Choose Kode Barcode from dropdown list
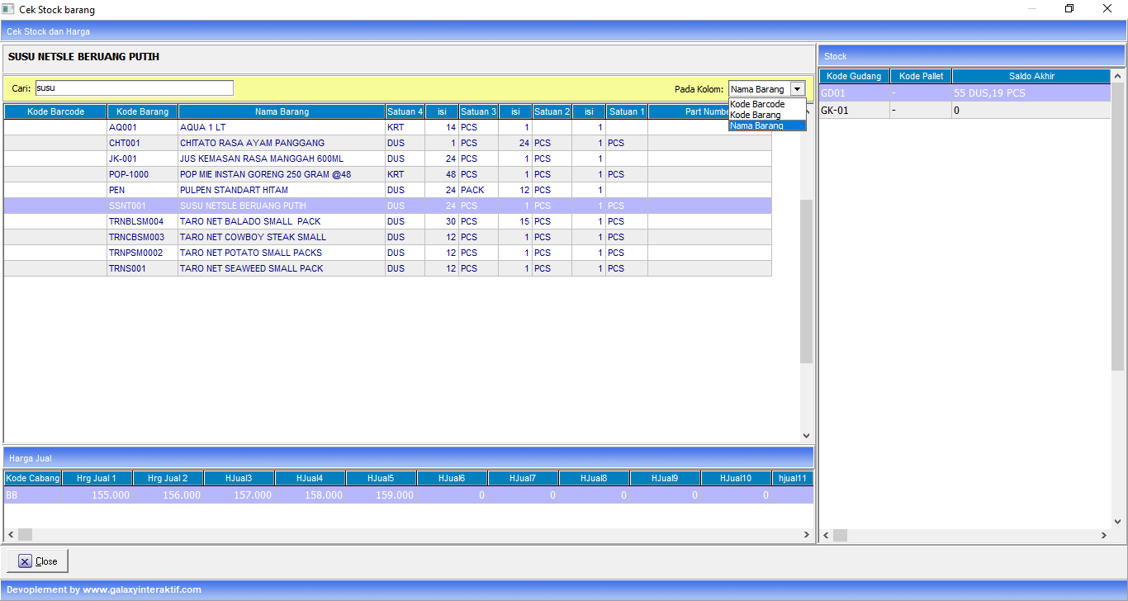 [757, 105]
